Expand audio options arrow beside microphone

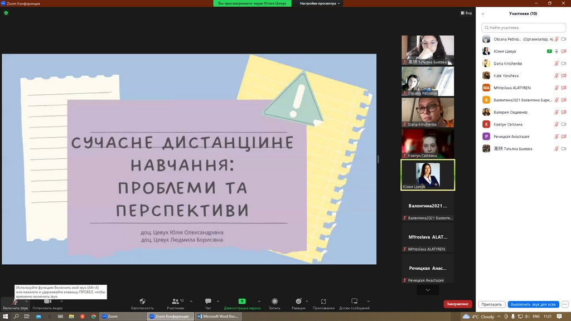pyautogui.click(x=26, y=301)
